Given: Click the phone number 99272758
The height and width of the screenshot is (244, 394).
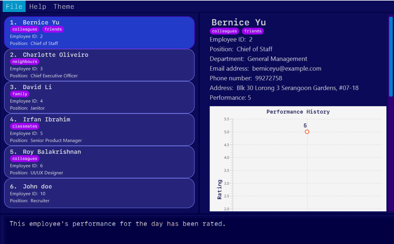Looking at the screenshot, I should click(268, 78).
